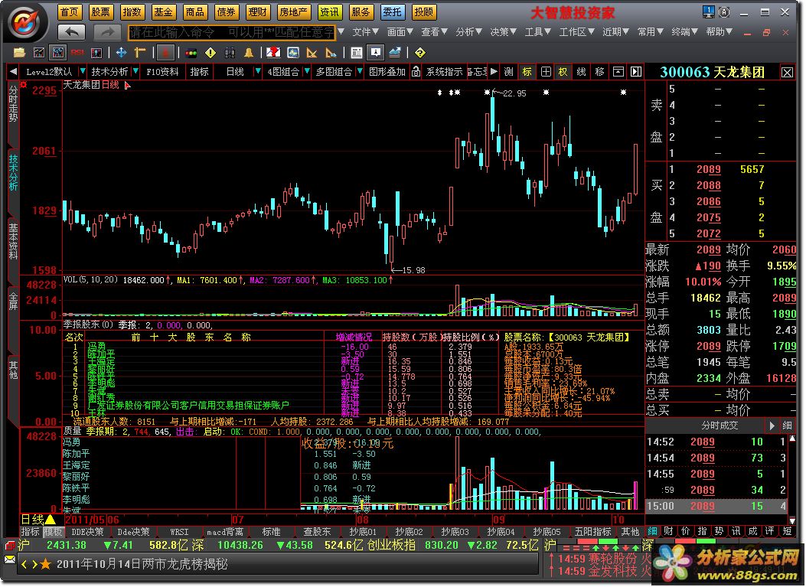
Task: Select the technical analysis chart icon
Action: 57,53
